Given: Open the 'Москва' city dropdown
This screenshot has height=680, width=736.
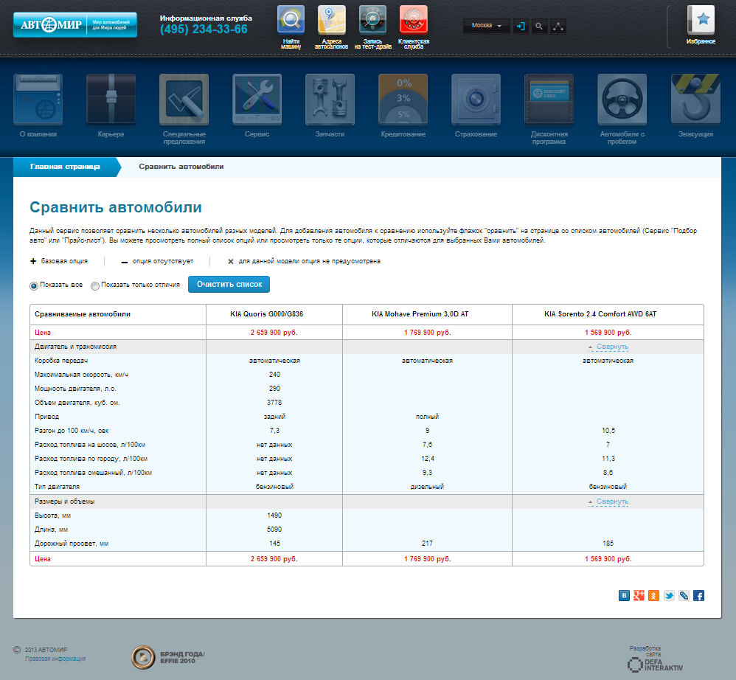Looking at the screenshot, I should click(x=487, y=26).
